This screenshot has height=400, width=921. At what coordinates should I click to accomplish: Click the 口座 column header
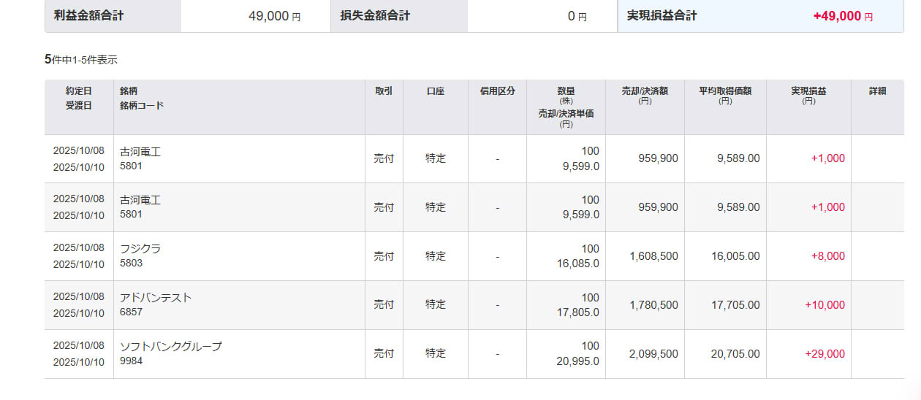click(436, 91)
